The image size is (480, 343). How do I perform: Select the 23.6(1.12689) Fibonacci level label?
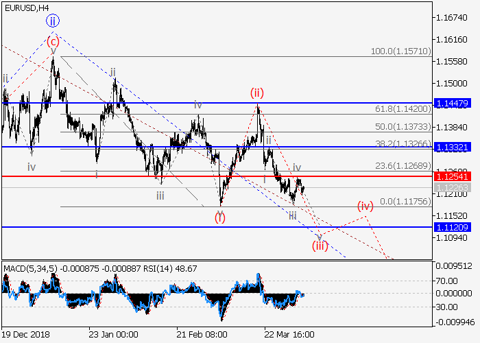[x=402, y=165]
